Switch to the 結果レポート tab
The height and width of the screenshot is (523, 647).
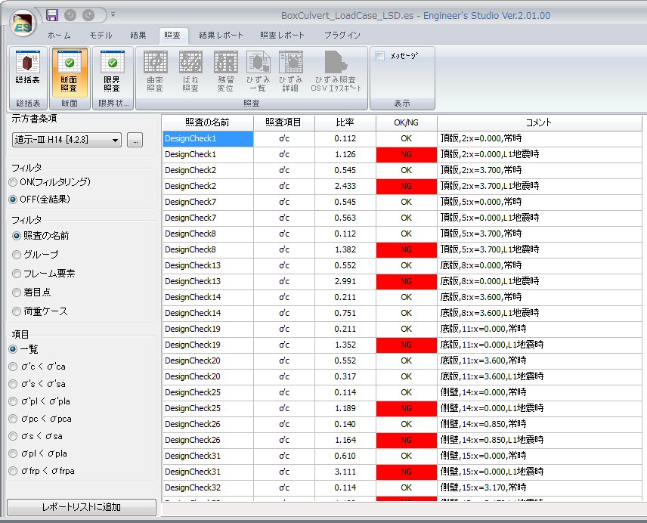tap(221, 35)
